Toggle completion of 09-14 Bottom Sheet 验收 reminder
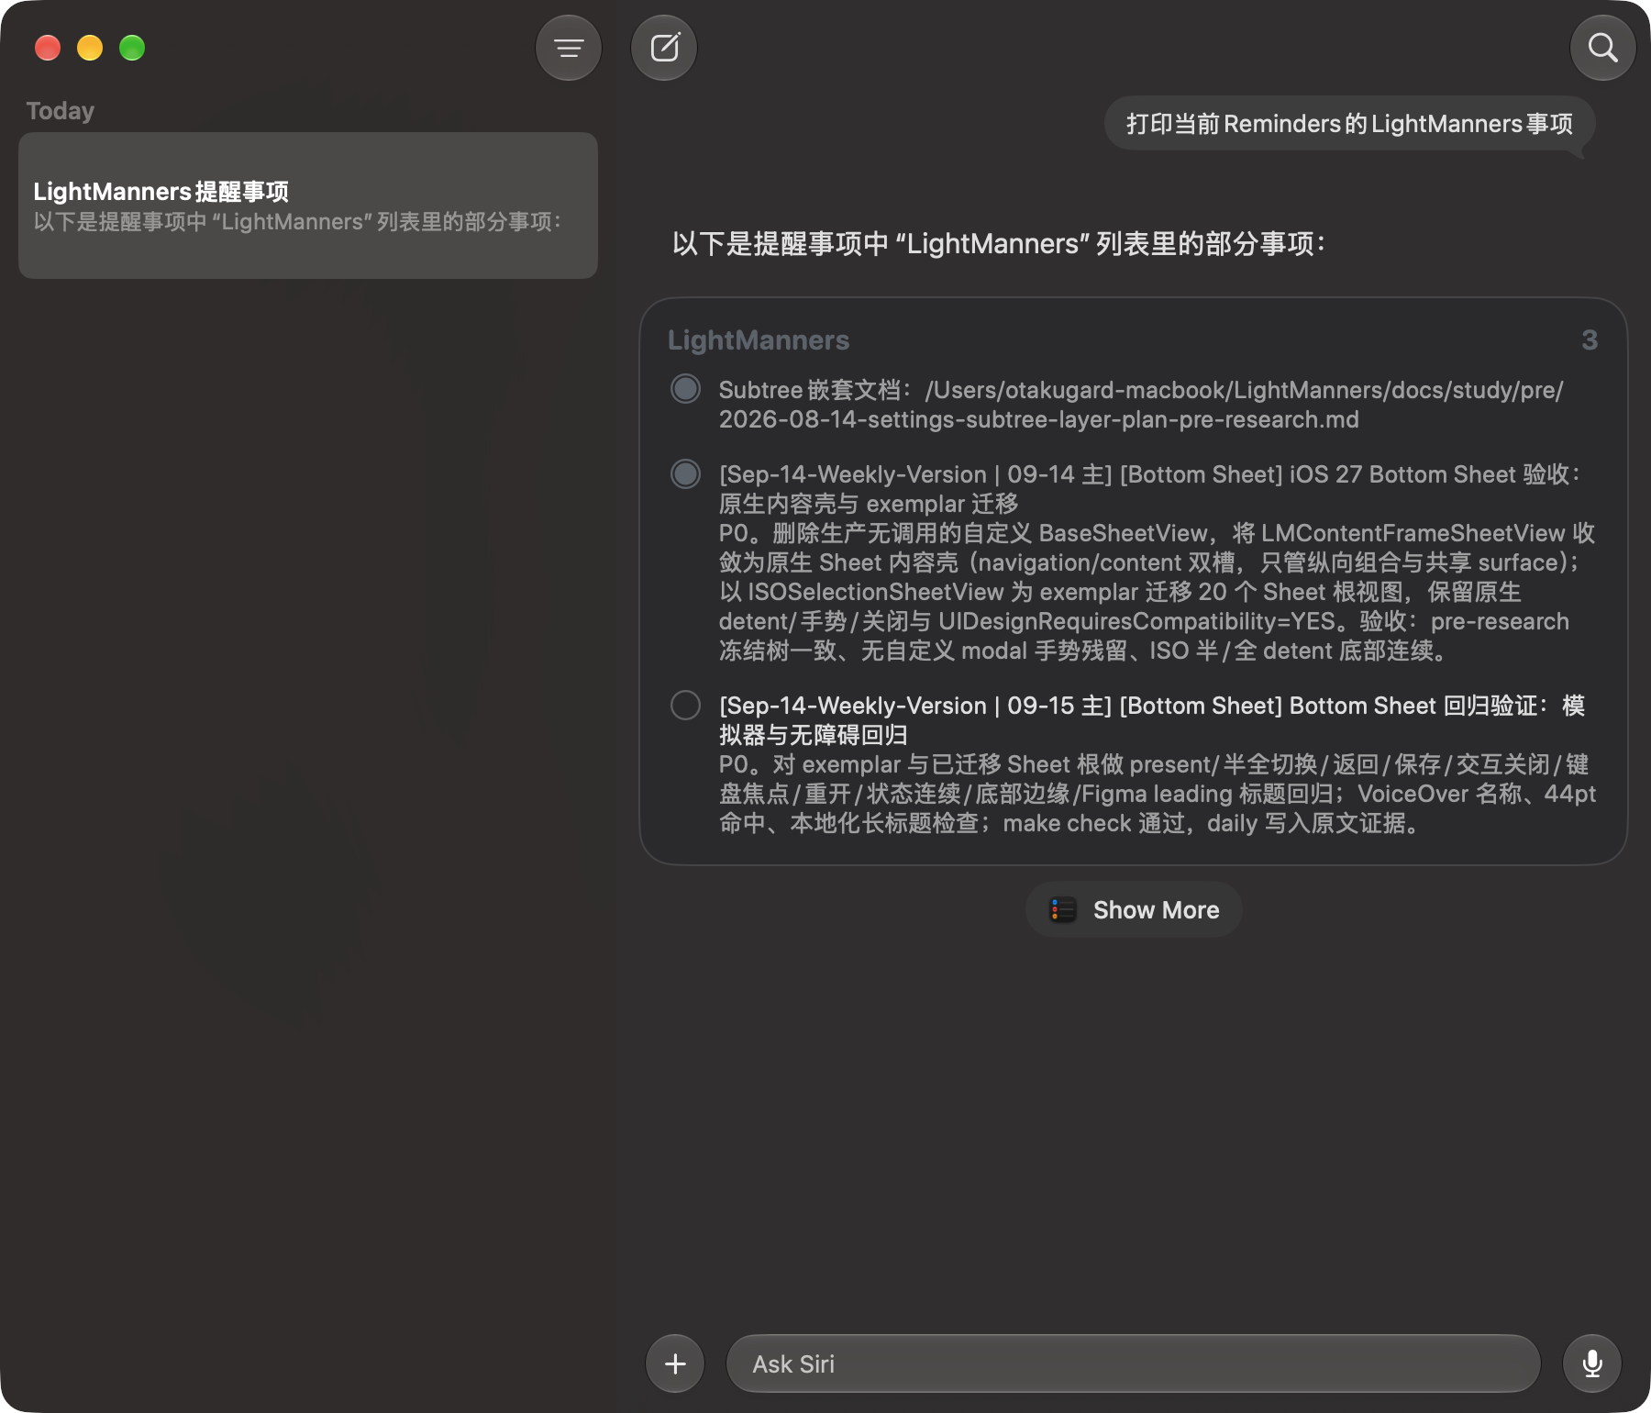The image size is (1651, 1413). coord(685,473)
